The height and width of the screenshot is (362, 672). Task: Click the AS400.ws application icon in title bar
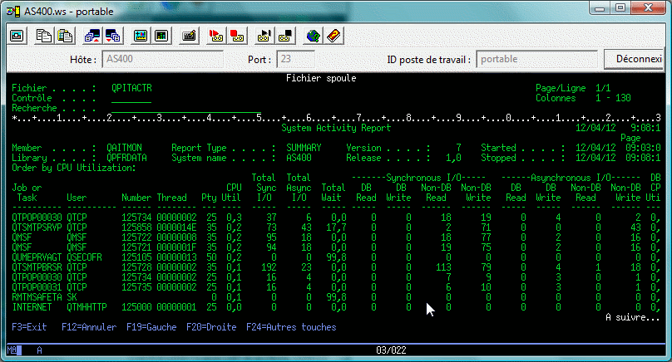click(x=13, y=12)
